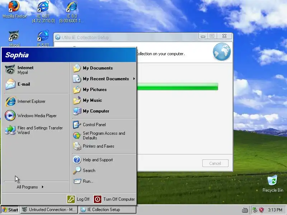Expand All Programs list
This screenshot has height=215, width=287.
pos(30,187)
